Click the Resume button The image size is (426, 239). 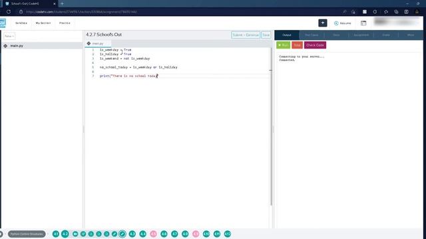point(343,23)
